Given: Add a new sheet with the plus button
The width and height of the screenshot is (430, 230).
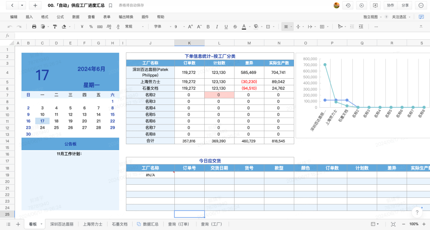Looking at the screenshot, I should click(18, 224).
